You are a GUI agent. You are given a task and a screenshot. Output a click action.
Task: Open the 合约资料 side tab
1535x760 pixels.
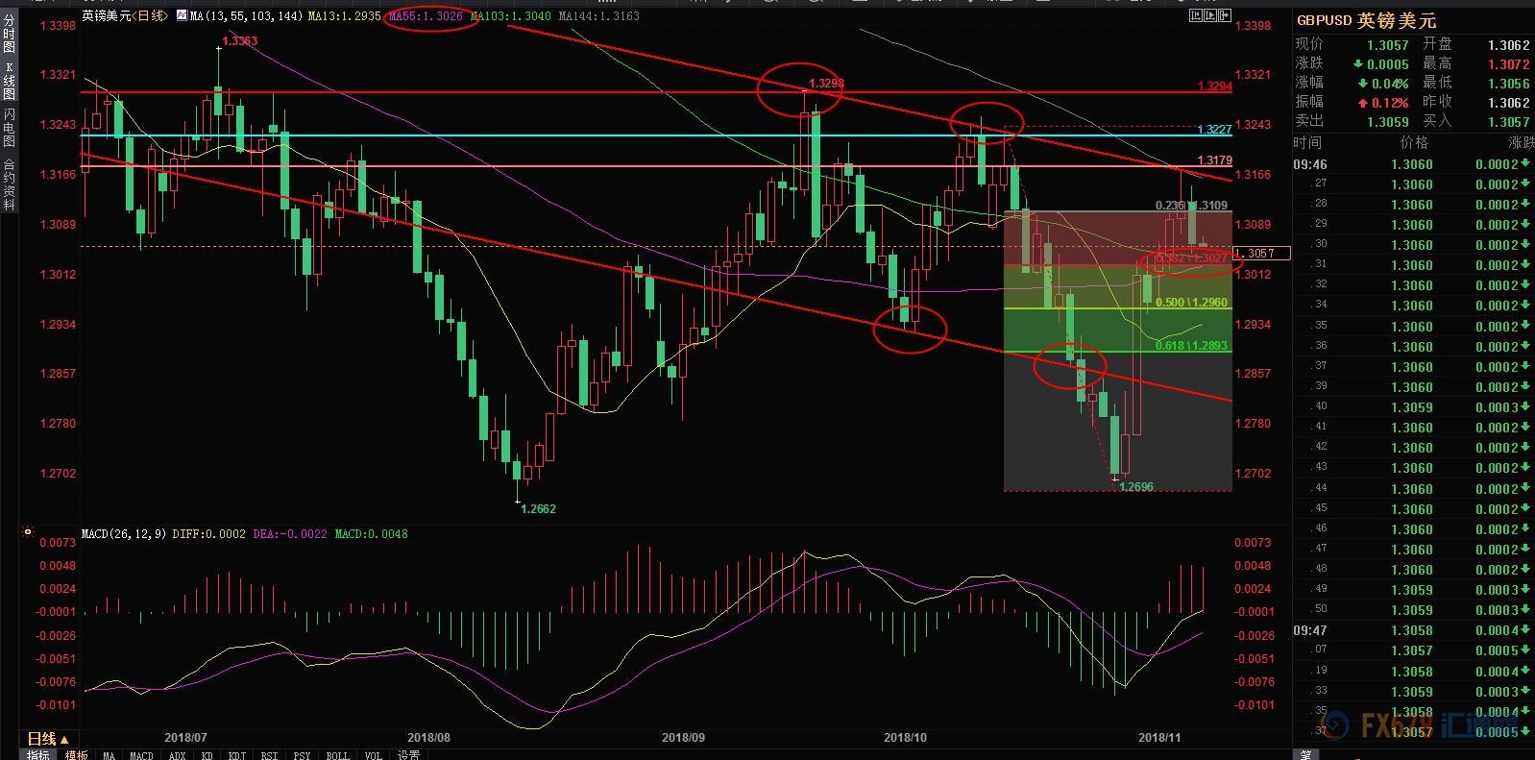(x=9, y=184)
